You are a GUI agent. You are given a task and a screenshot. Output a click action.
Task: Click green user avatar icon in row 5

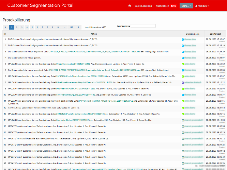click(183, 64)
